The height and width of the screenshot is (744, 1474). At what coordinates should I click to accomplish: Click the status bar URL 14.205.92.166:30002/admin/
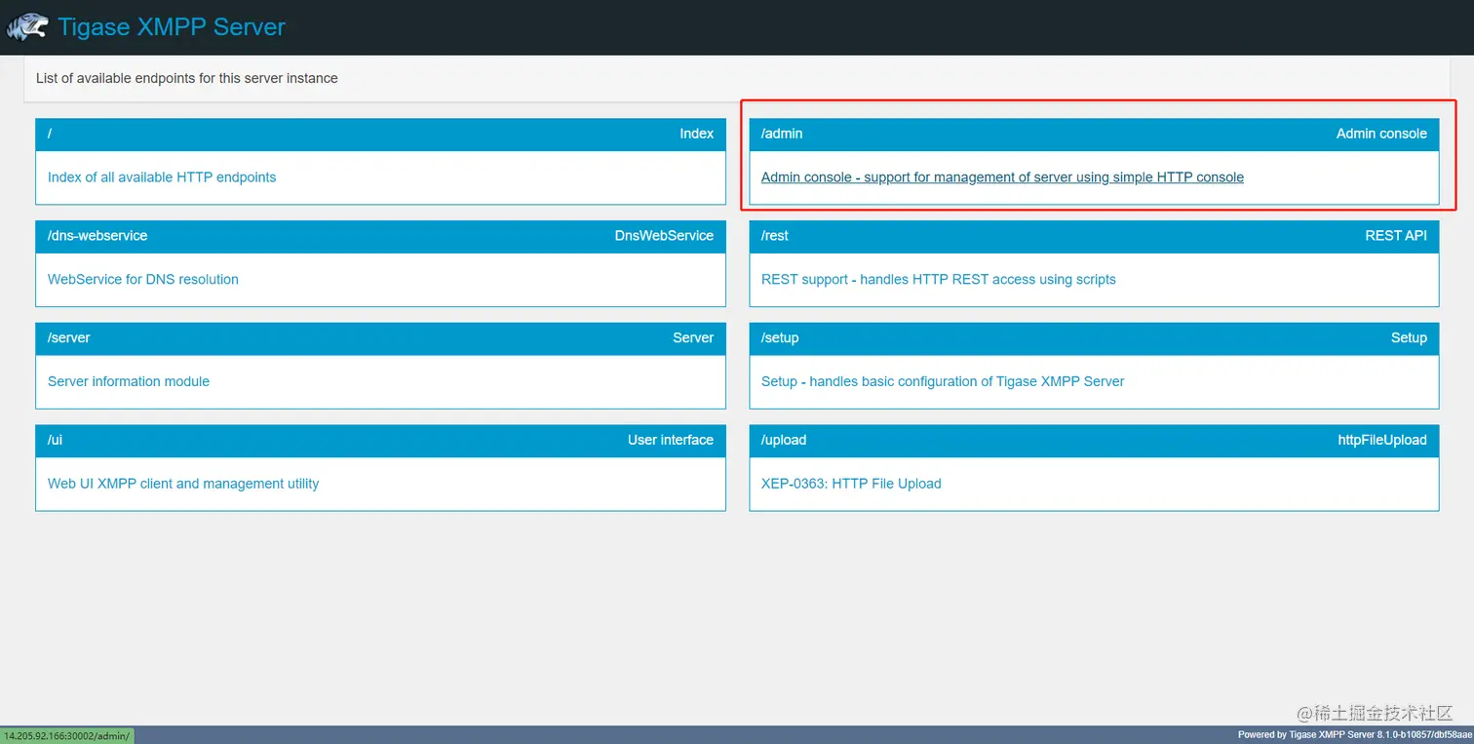click(x=67, y=735)
